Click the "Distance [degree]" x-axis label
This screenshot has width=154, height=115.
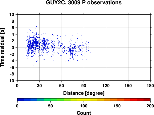[84, 93]
